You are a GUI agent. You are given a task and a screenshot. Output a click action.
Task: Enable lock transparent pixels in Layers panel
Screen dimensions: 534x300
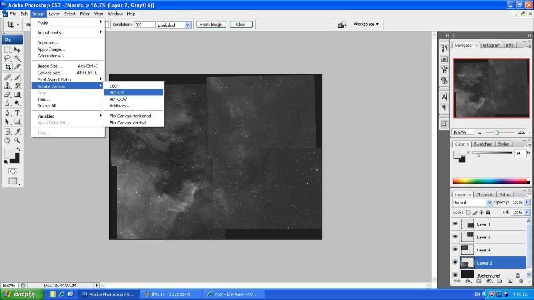[x=468, y=212]
